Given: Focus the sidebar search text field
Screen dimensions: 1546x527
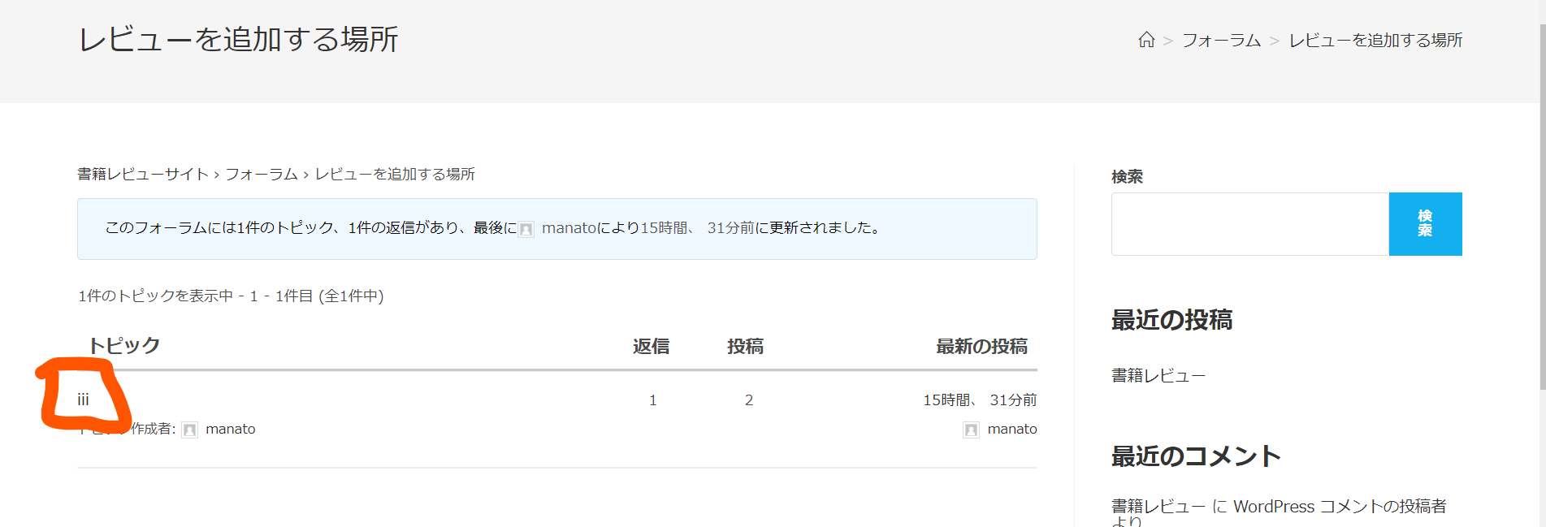Looking at the screenshot, I should click(x=1249, y=224).
